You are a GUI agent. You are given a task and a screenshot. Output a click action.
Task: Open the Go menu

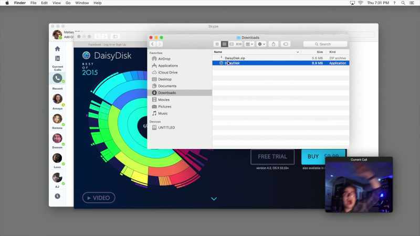click(68, 3)
